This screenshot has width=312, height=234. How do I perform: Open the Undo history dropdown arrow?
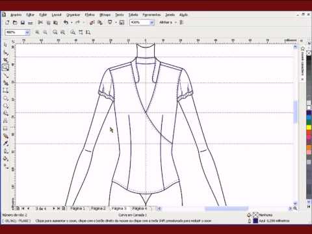71,22
